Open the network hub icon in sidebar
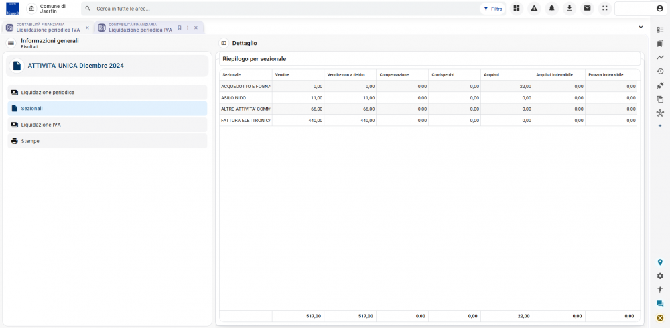The width and height of the screenshot is (670, 328). pyautogui.click(x=660, y=113)
